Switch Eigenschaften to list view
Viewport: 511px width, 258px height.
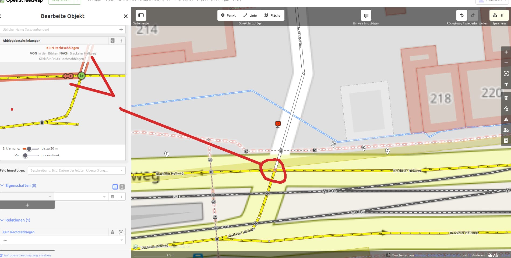[115, 187]
